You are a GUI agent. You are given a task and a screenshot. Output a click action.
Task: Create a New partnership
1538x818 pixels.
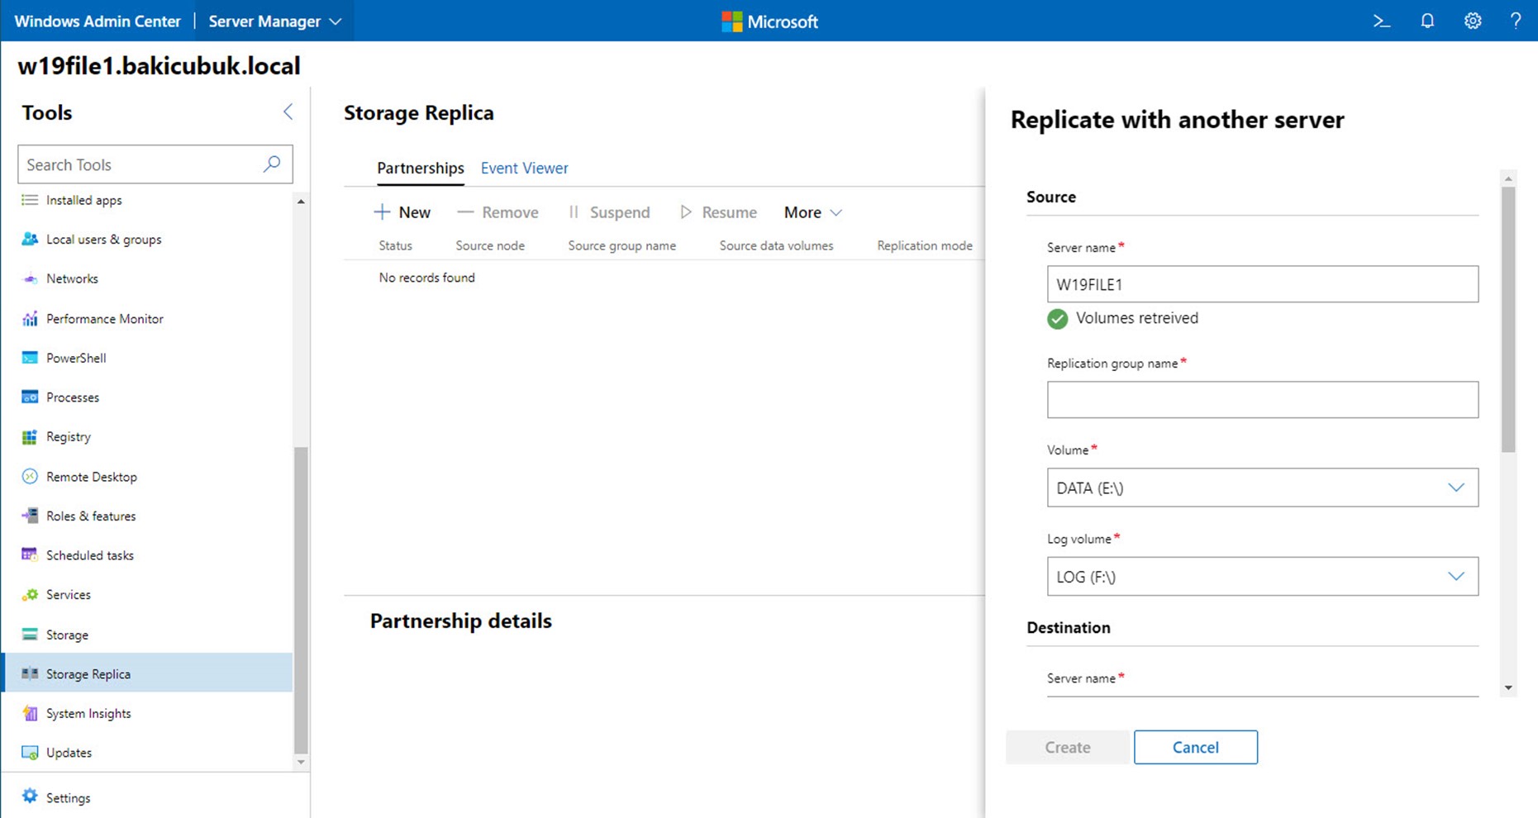pyautogui.click(x=402, y=212)
